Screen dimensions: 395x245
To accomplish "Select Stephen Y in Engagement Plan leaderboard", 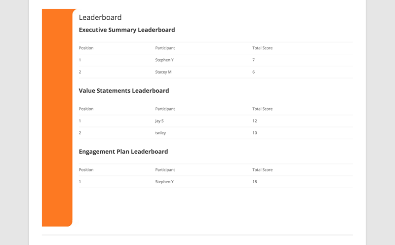I will point(164,182).
